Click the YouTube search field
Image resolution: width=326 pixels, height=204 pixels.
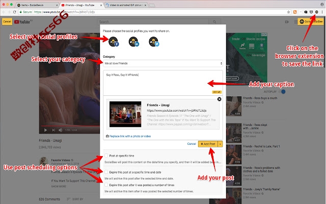click(153, 21)
